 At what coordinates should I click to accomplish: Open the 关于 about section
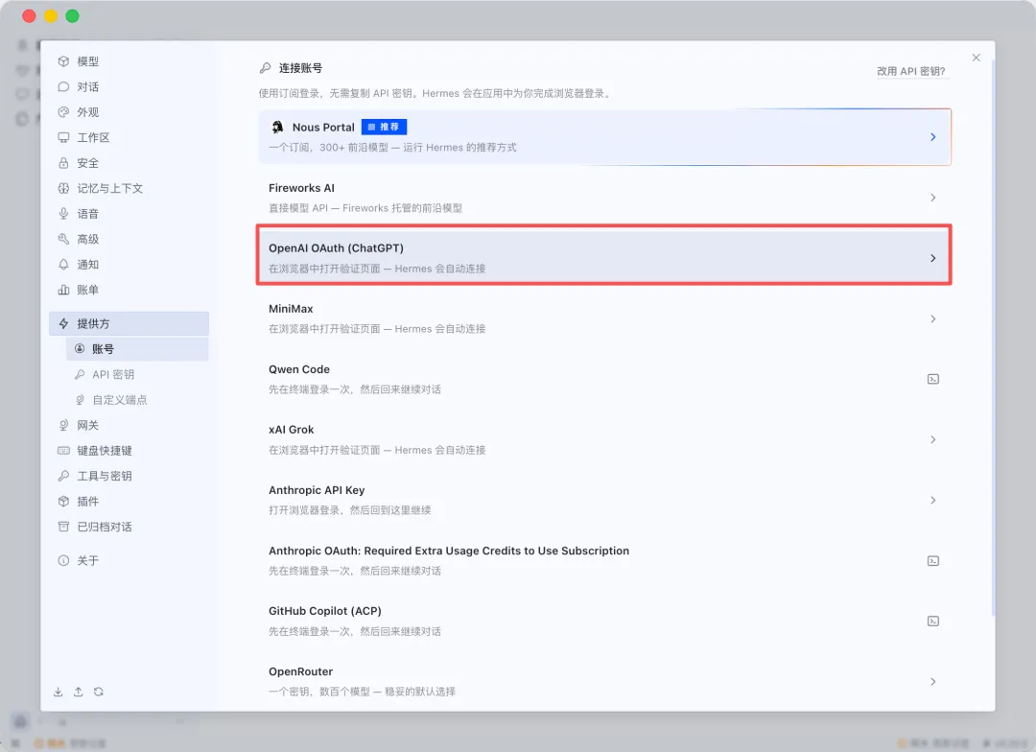click(129, 560)
